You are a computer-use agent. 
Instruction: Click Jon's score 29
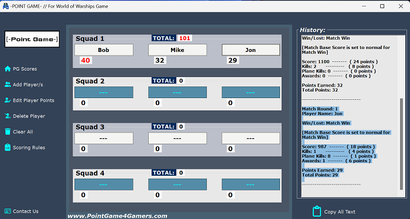pos(233,60)
